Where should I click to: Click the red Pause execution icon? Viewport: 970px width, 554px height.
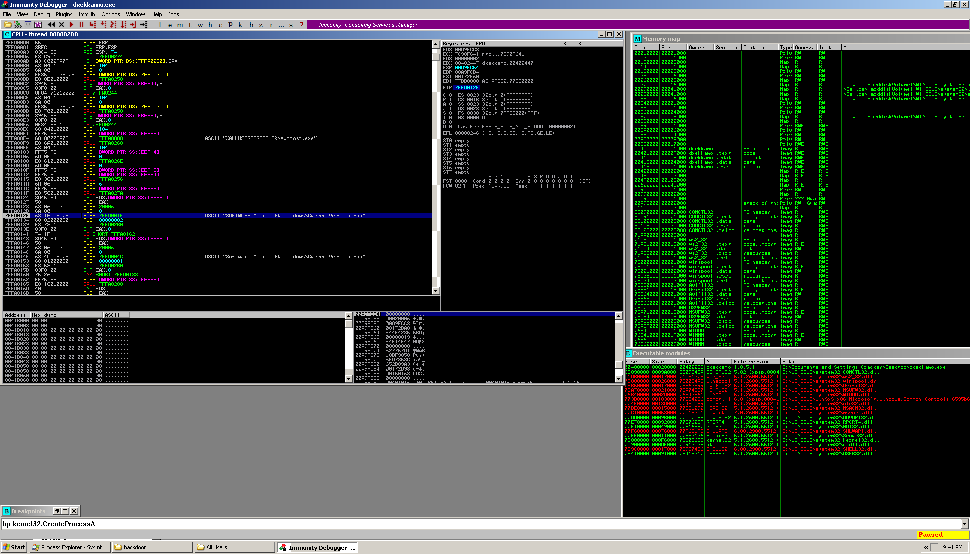point(81,24)
